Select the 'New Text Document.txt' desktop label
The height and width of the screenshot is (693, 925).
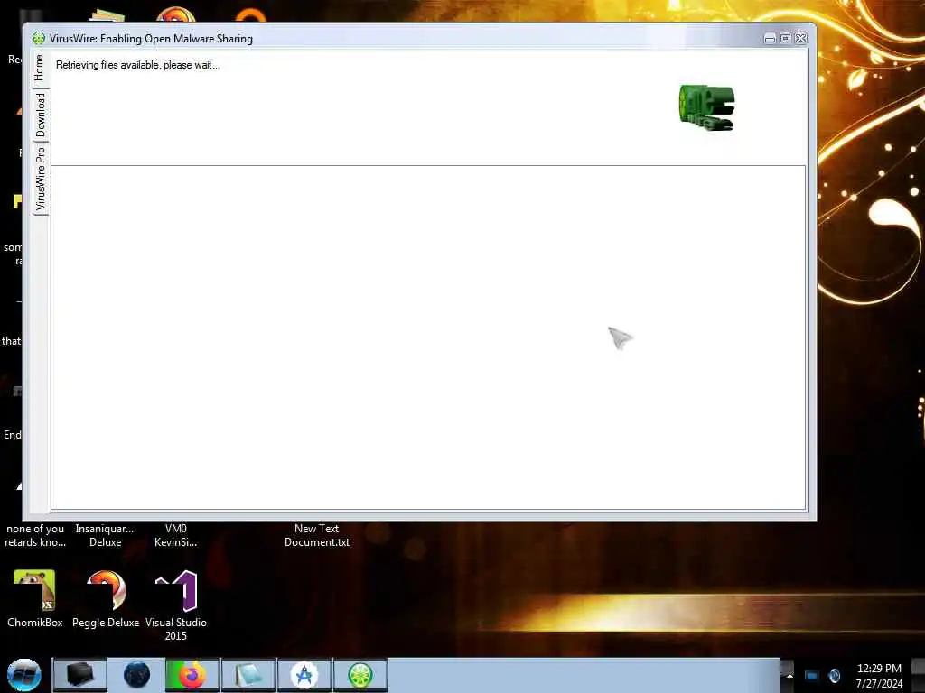pyautogui.click(x=317, y=535)
